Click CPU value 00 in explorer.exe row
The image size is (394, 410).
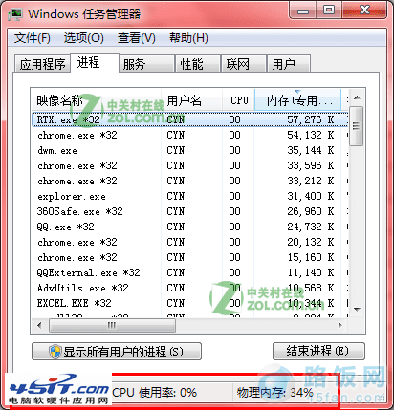click(234, 196)
